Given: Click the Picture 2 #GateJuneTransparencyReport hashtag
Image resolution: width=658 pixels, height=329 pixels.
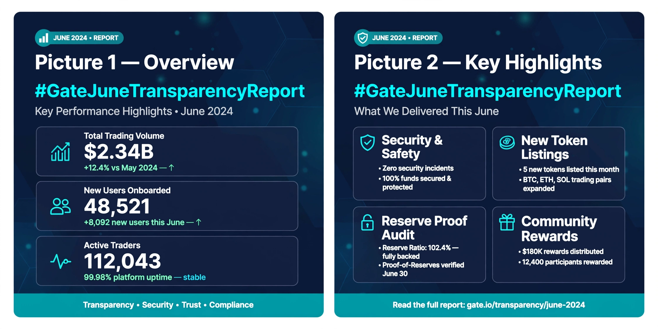Looking at the screenshot, I should point(488,91).
